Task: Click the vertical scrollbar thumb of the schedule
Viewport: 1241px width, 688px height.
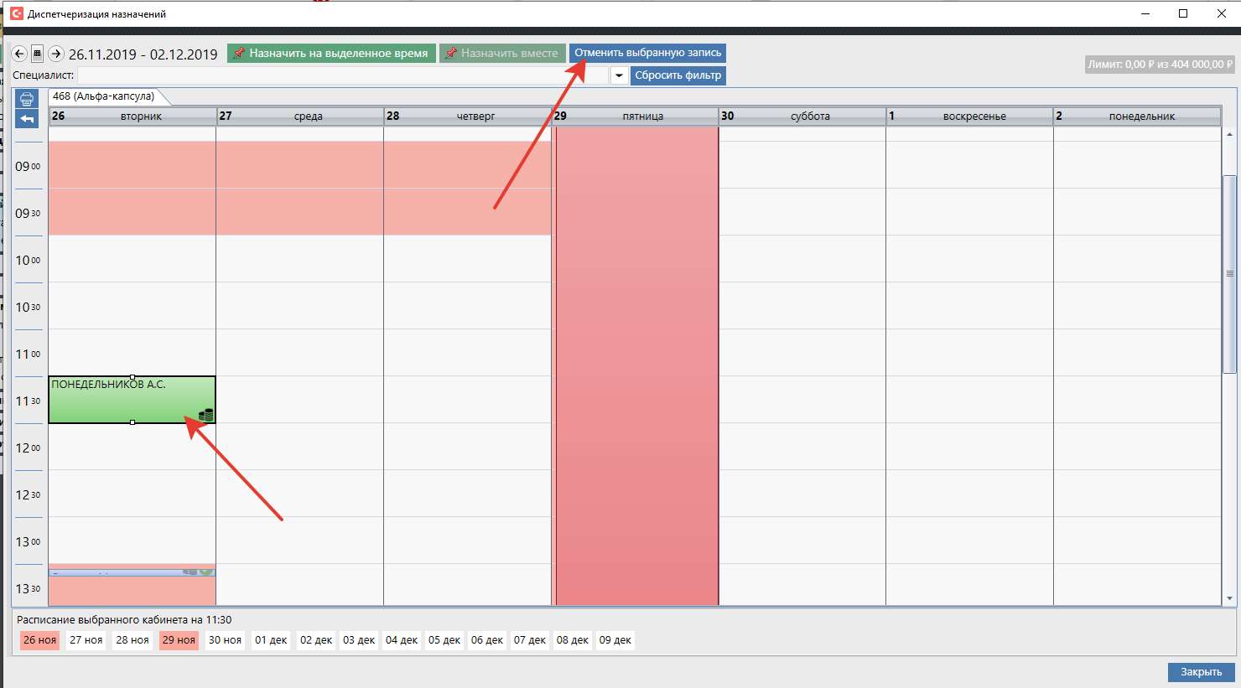Action: [1229, 273]
